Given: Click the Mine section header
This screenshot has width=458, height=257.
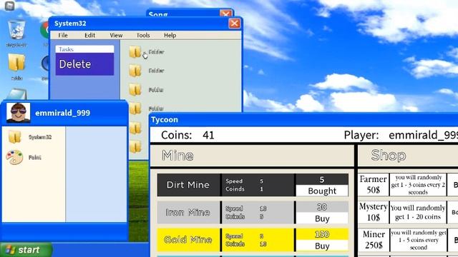Looking at the screenshot, I should tap(177, 156).
